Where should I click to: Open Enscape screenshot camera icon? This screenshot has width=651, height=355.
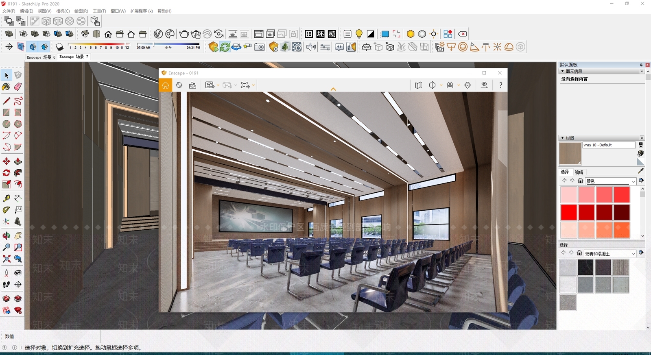tap(259, 47)
